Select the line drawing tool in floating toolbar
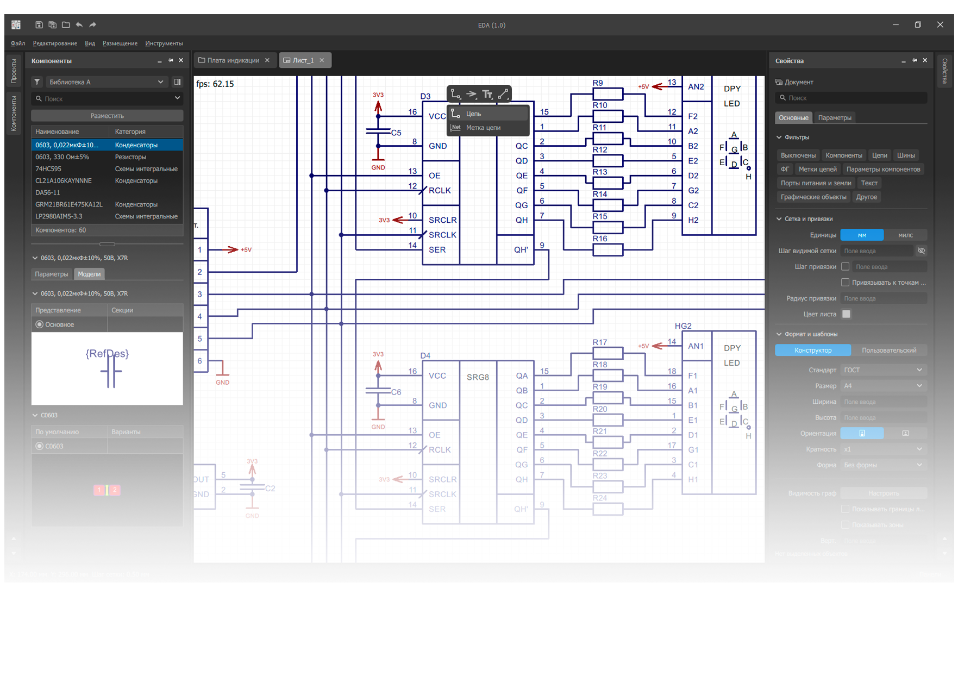Screen dimensions: 958x676 (504, 94)
